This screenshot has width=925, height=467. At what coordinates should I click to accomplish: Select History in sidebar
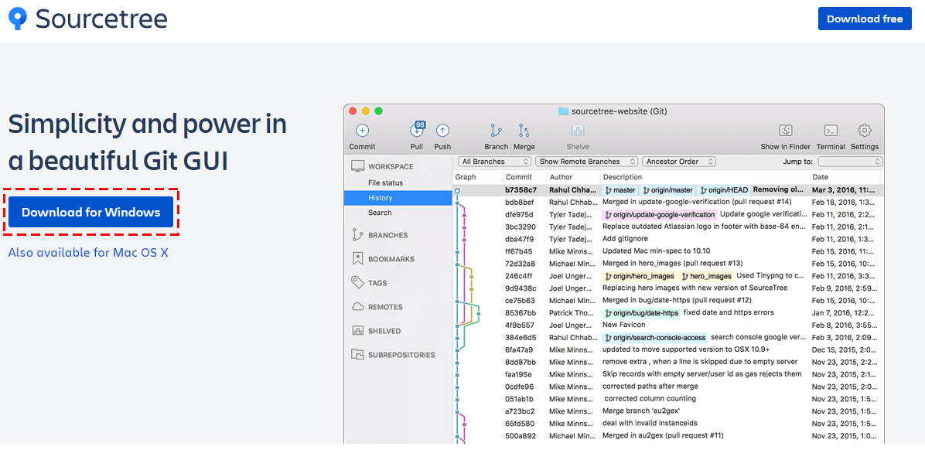(x=398, y=197)
